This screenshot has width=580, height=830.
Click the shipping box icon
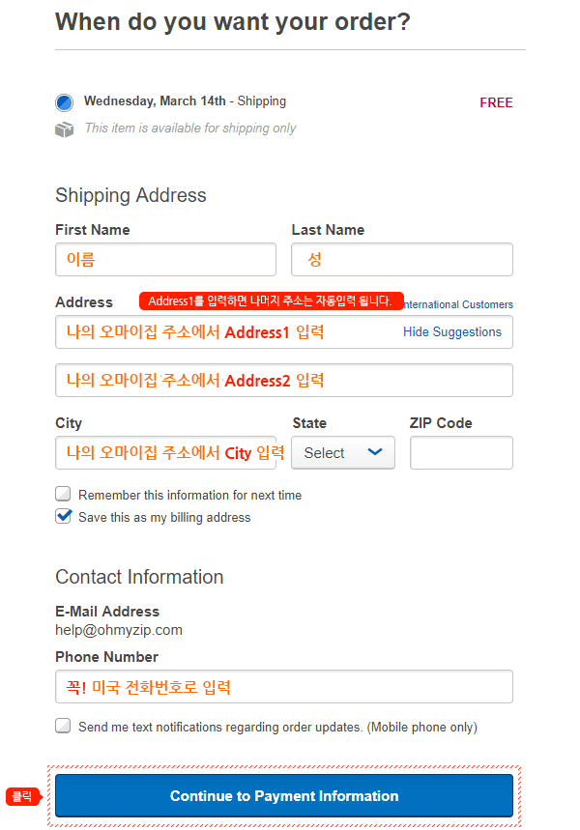65,129
